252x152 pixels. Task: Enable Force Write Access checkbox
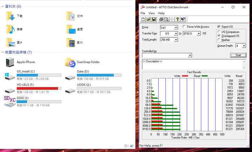tap(184, 27)
